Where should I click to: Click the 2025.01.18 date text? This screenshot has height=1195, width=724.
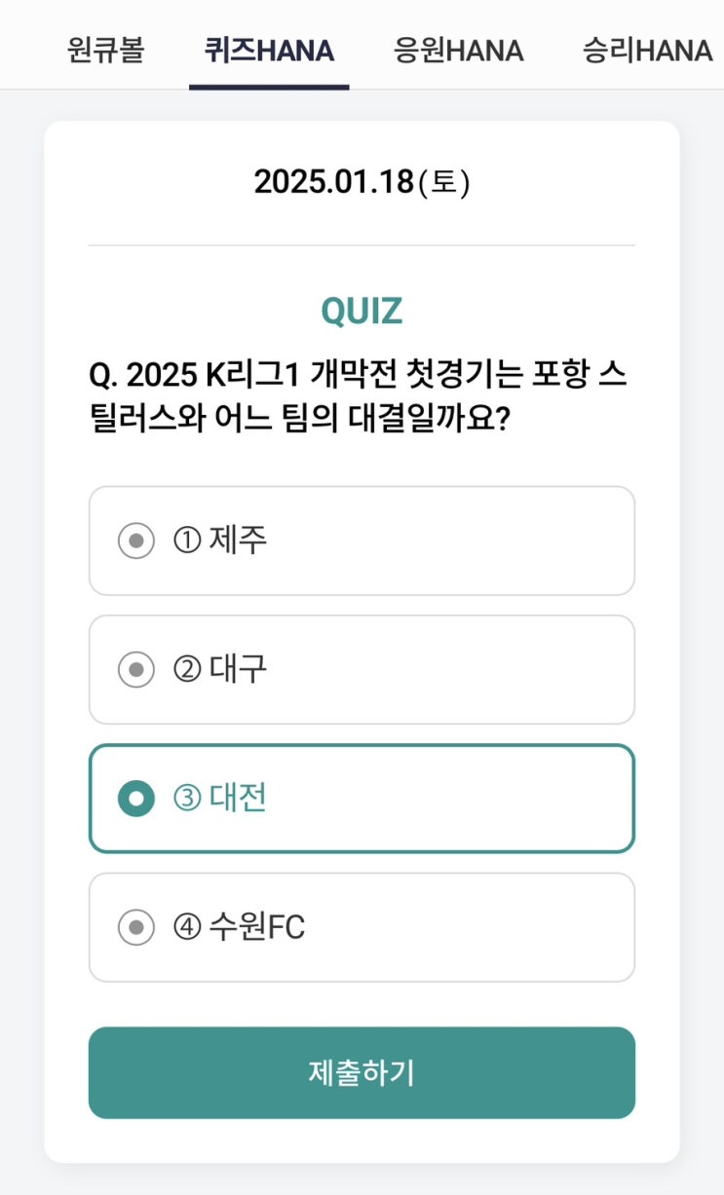point(333,182)
